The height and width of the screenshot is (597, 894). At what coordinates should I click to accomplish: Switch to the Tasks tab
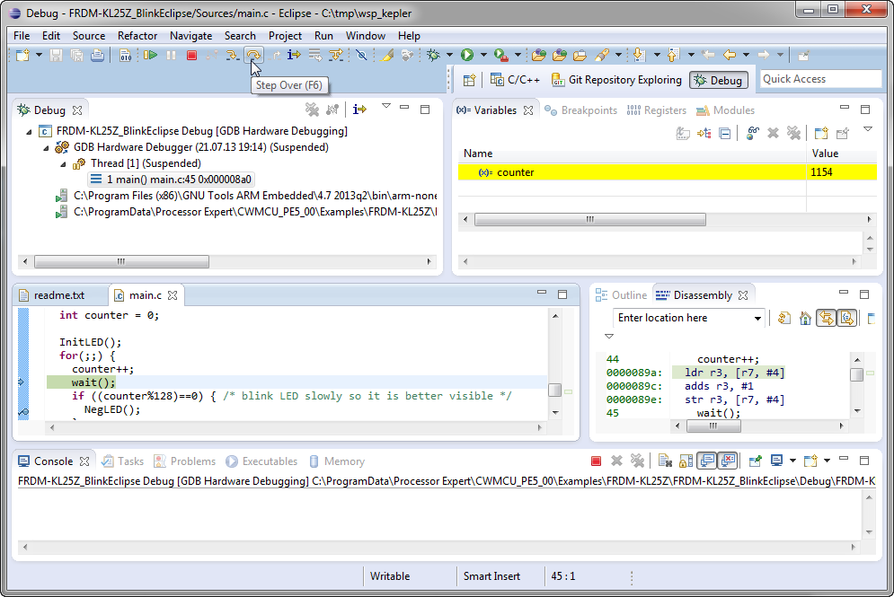pos(123,461)
